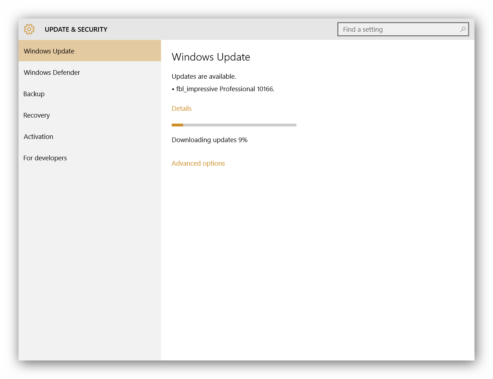Image resolution: width=493 pixels, height=379 pixels.
Task: Click the update download progress bar
Action: tap(234, 125)
